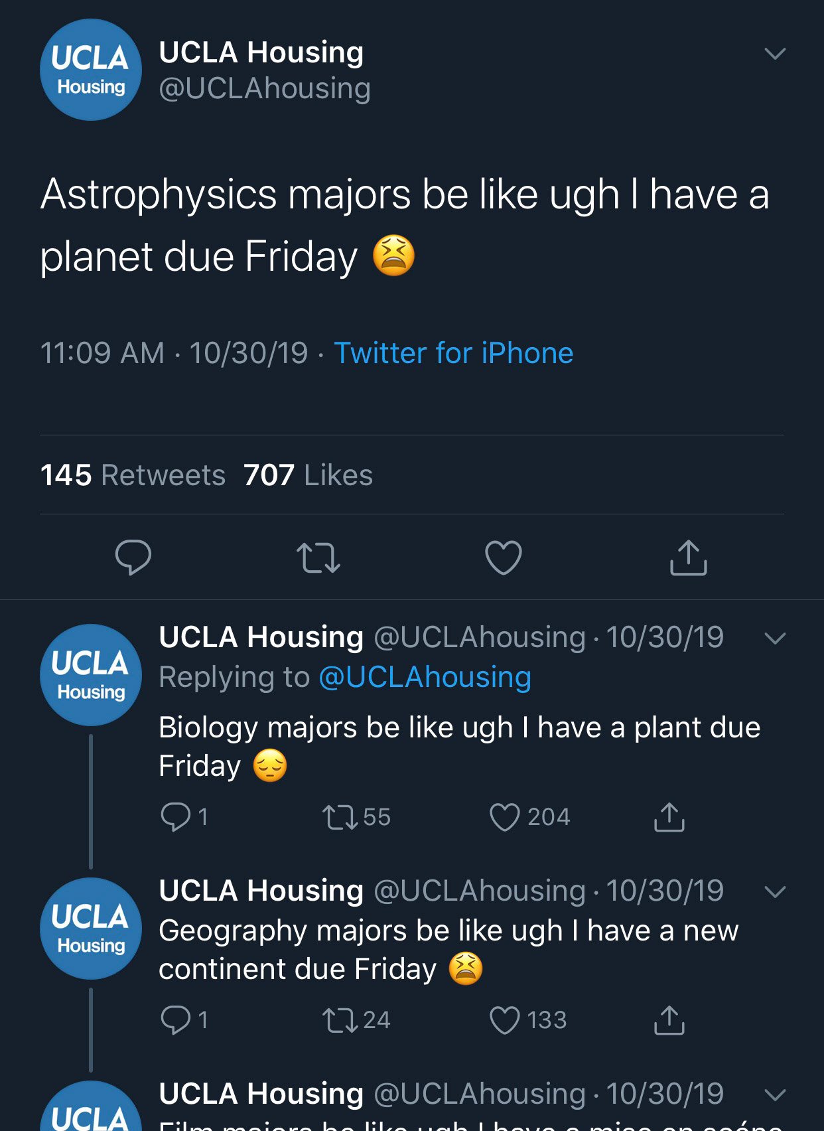The height and width of the screenshot is (1131, 824).
Task: Open UCLA Housing avatar on main tweet
Action: click(91, 70)
